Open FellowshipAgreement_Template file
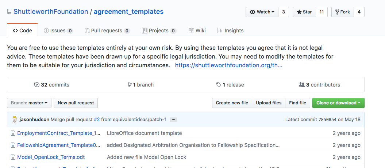The height and width of the screenshot is (168, 385). click(x=59, y=145)
